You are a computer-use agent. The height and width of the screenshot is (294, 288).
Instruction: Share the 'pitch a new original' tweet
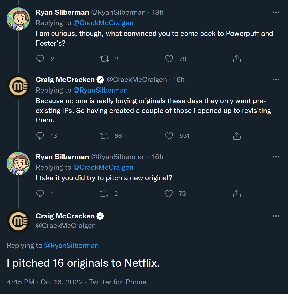pyautogui.click(x=237, y=194)
